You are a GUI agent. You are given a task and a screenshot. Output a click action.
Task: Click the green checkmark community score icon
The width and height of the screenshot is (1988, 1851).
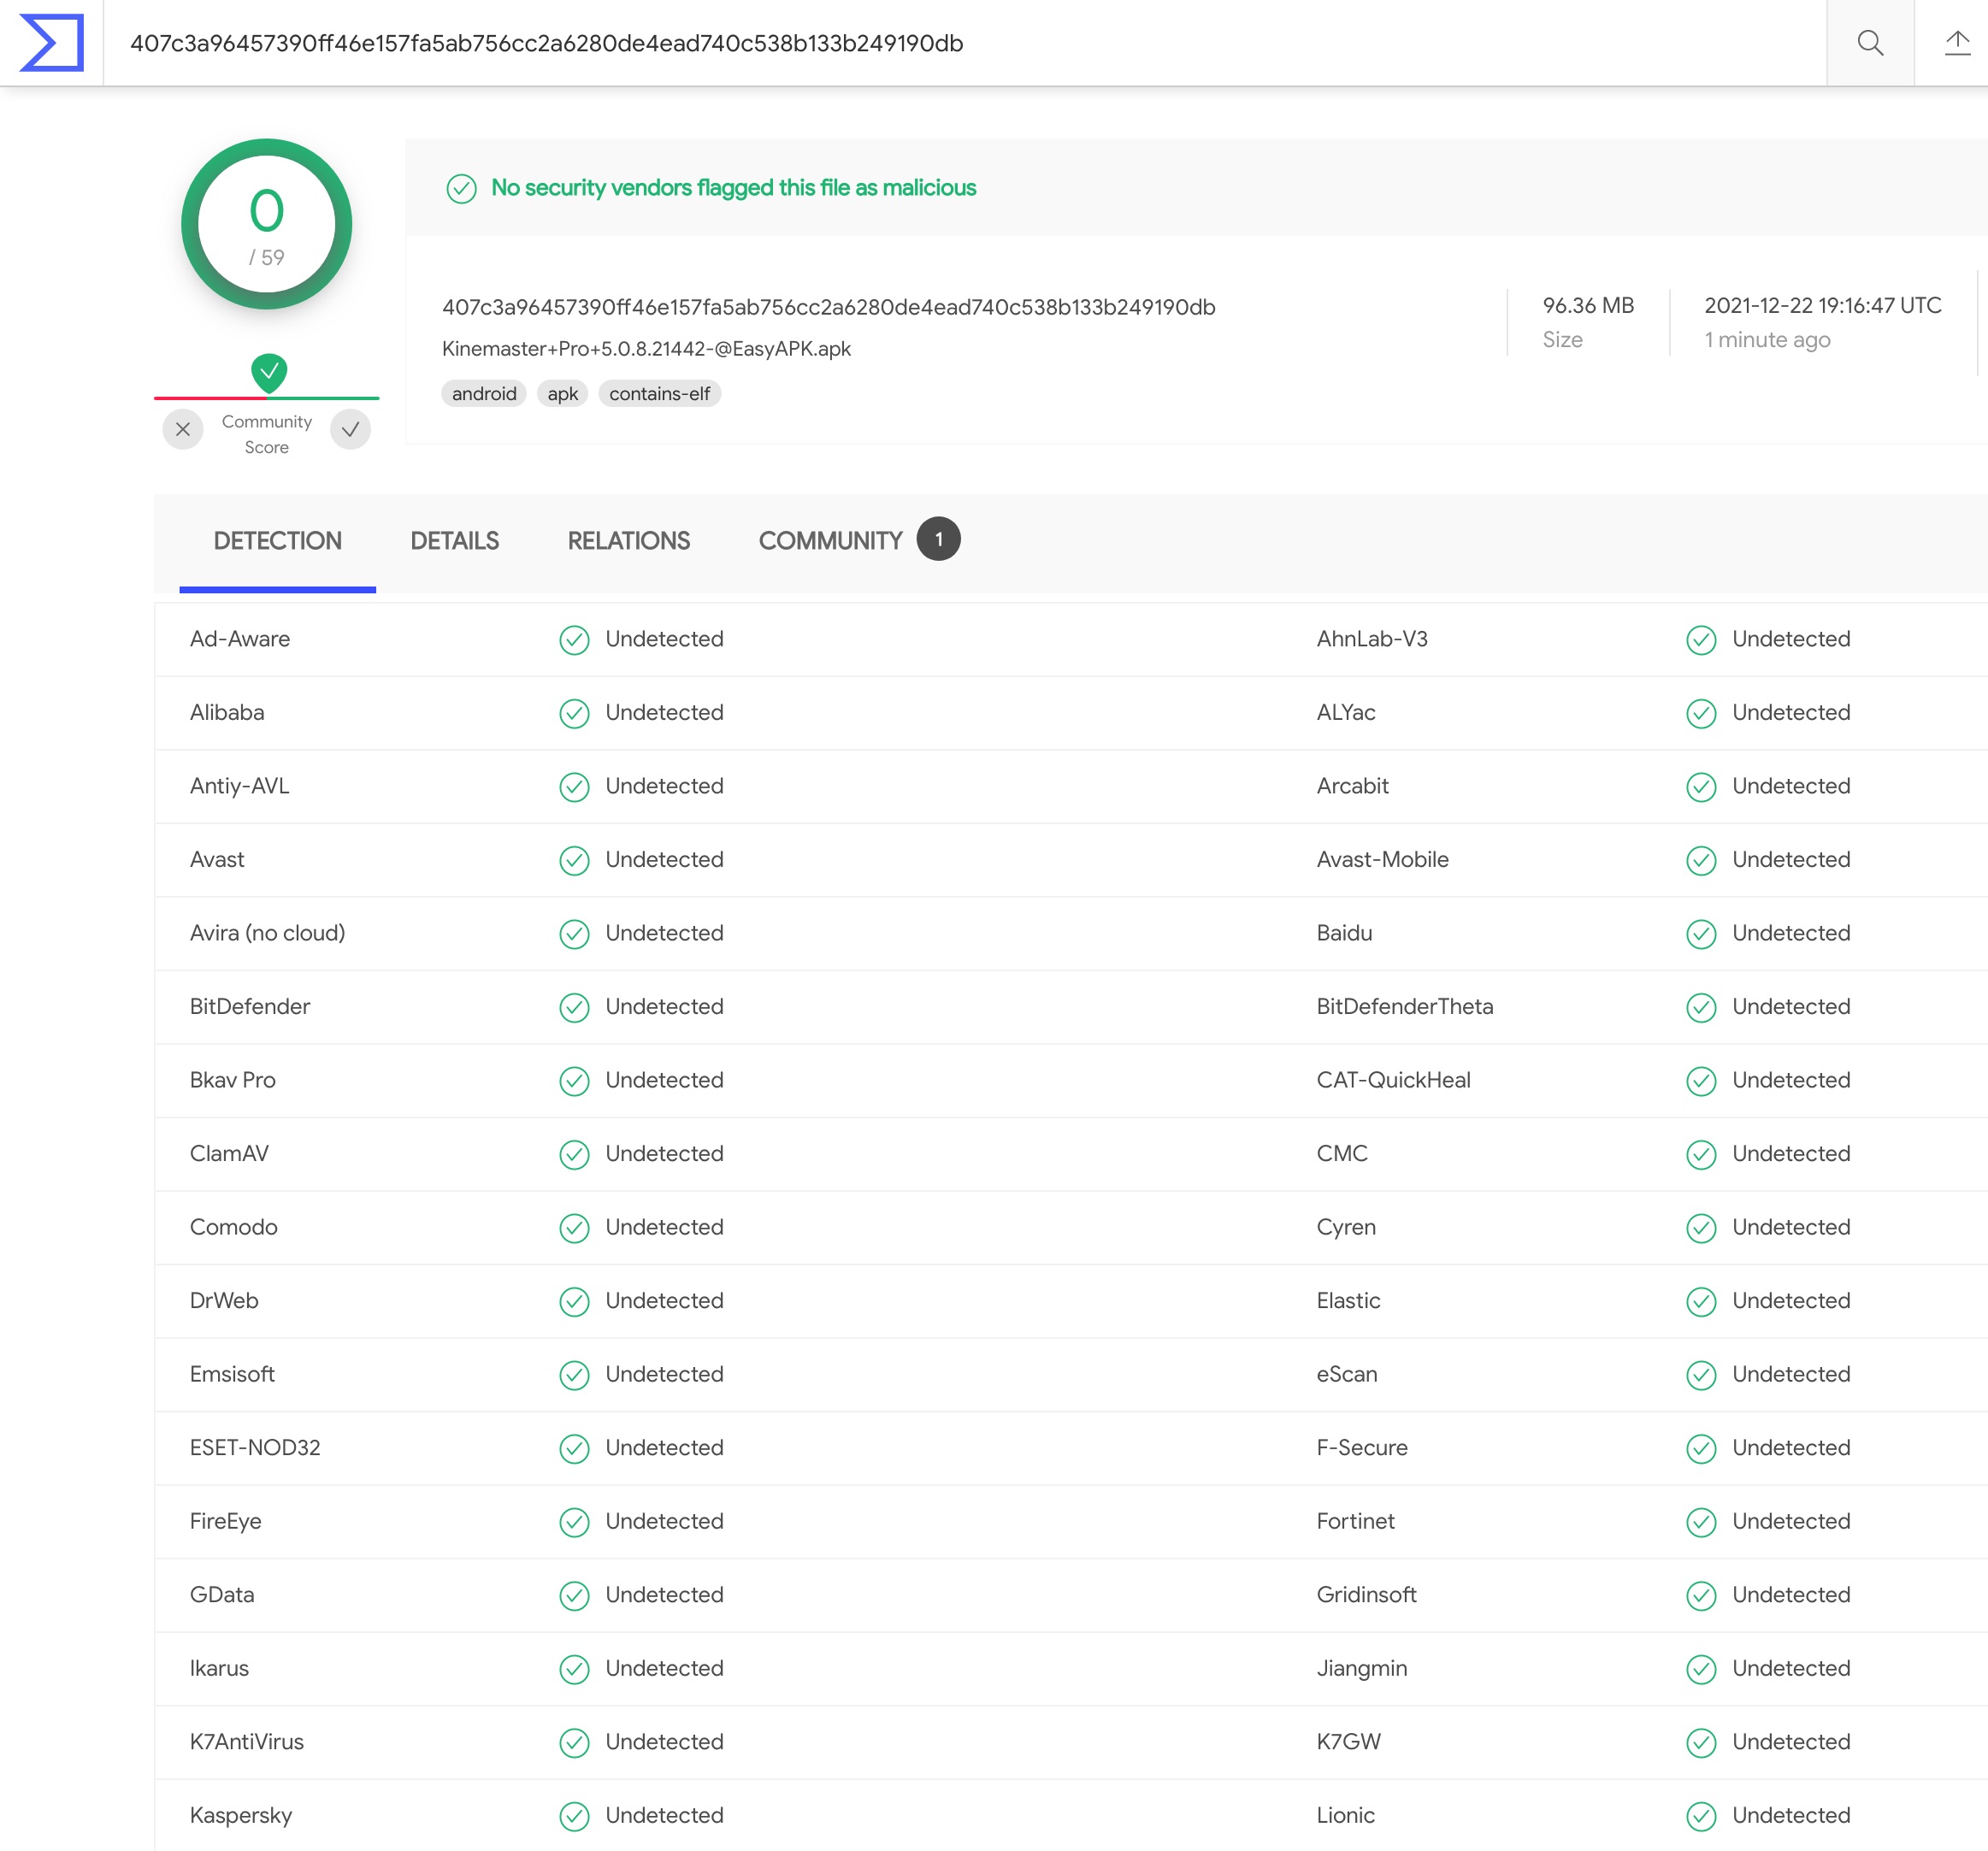pos(268,368)
